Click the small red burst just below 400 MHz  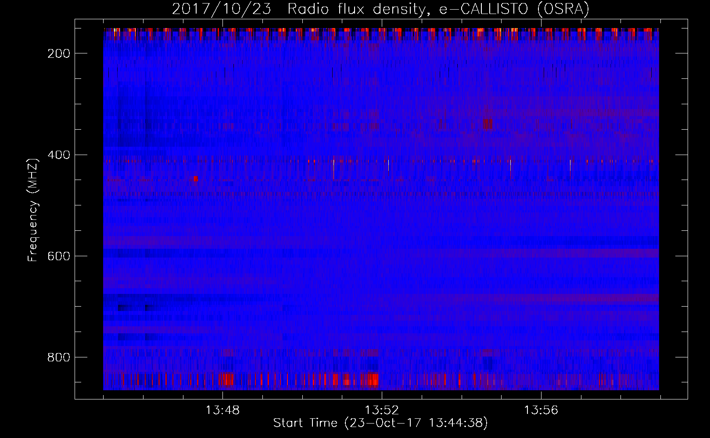point(196,178)
